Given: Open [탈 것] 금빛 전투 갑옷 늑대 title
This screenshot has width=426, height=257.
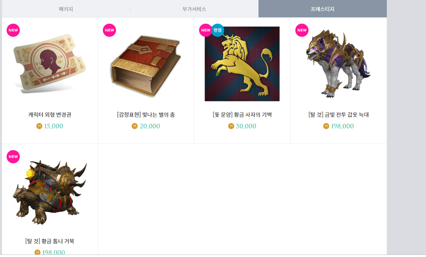Looking at the screenshot, I should point(339,115).
